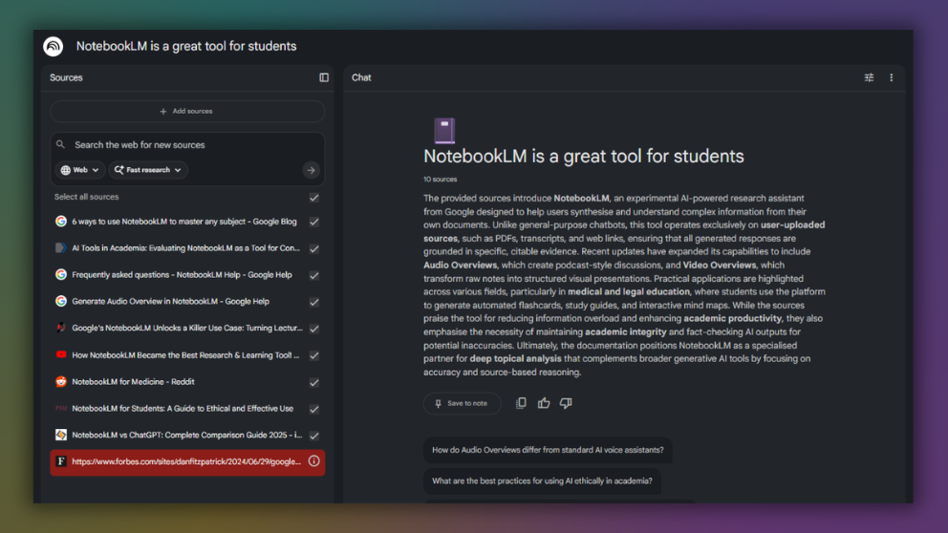
Task: Click icon of Google's NotebookLM Unlocks source
Action: tap(61, 328)
